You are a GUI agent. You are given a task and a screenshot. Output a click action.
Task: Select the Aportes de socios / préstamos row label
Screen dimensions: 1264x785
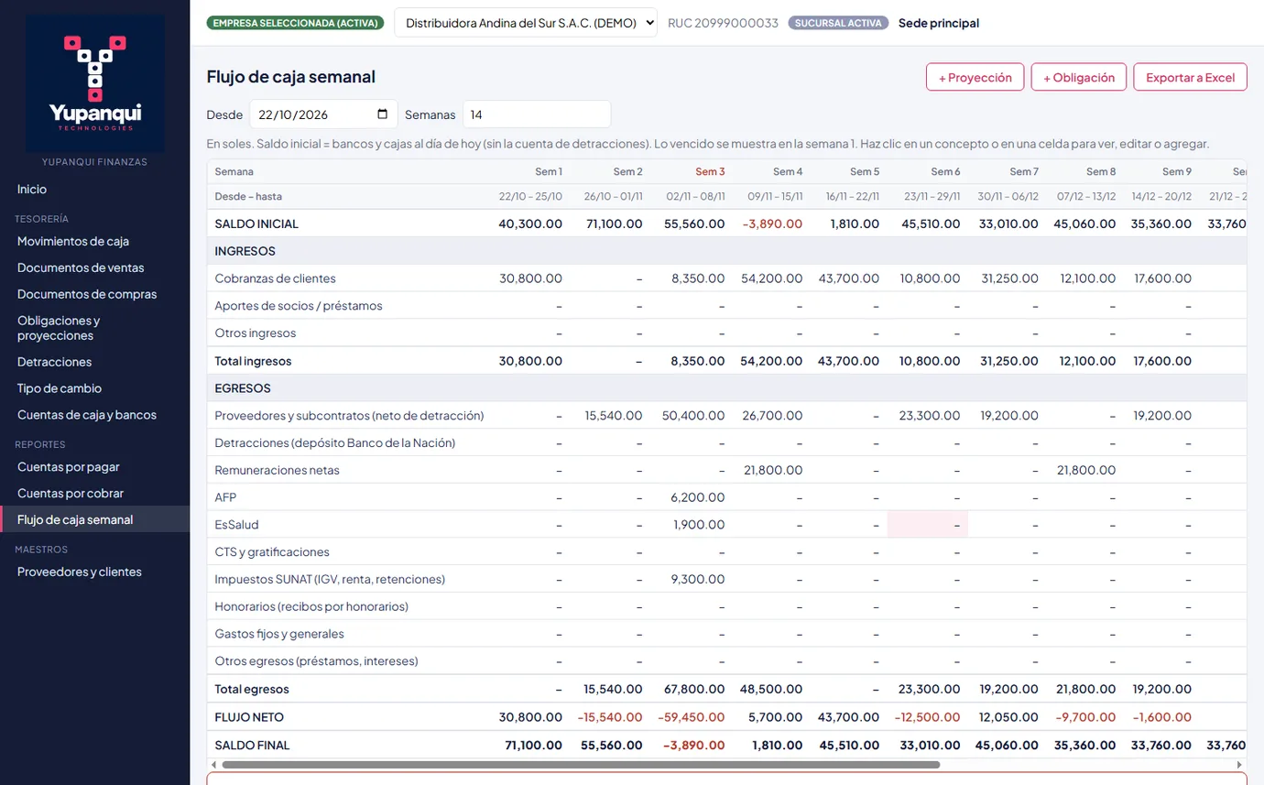pyautogui.click(x=299, y=306)
